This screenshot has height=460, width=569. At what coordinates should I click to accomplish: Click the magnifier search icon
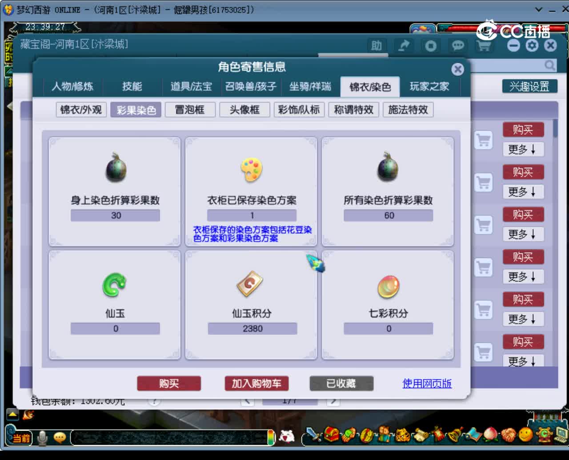(550, 65)
